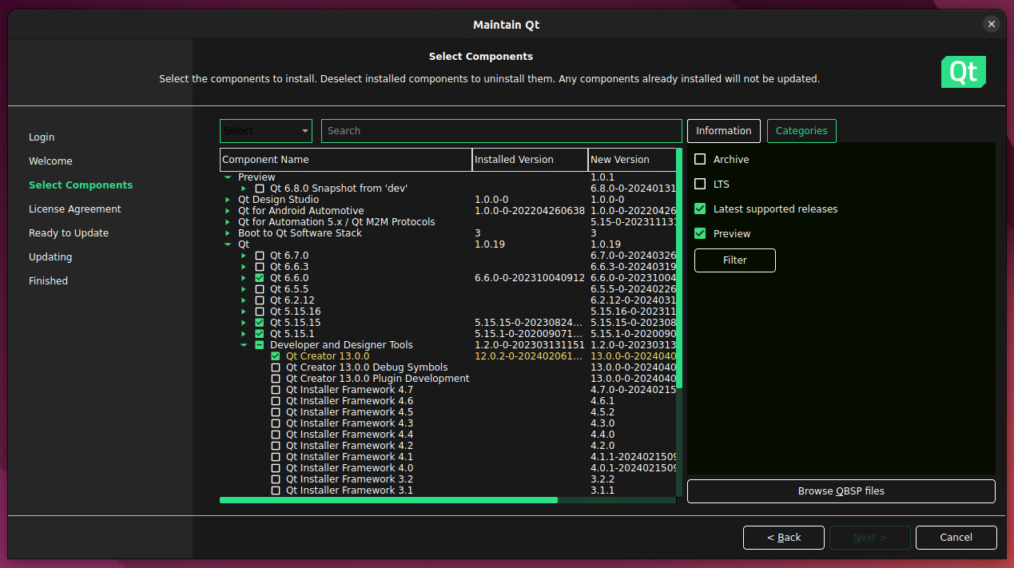The image size is (1014, 568).
Task: Enable the LTS category checkbox
Action: (700, 184)
